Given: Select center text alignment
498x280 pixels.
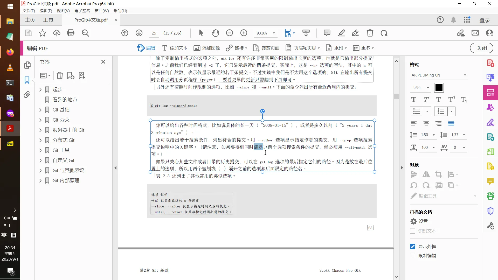Looking at the screenshot, I should point(426,123).
